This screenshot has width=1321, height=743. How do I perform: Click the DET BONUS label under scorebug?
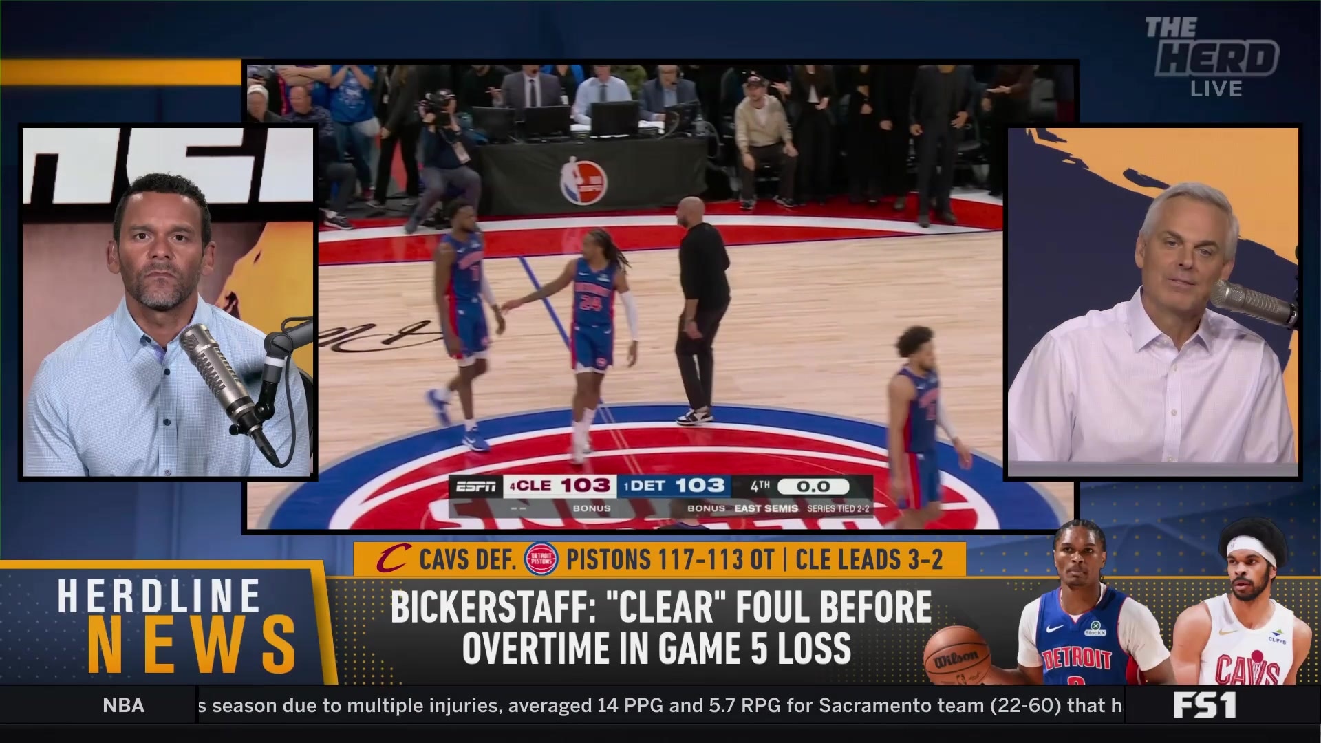click(x=706, y=508)
